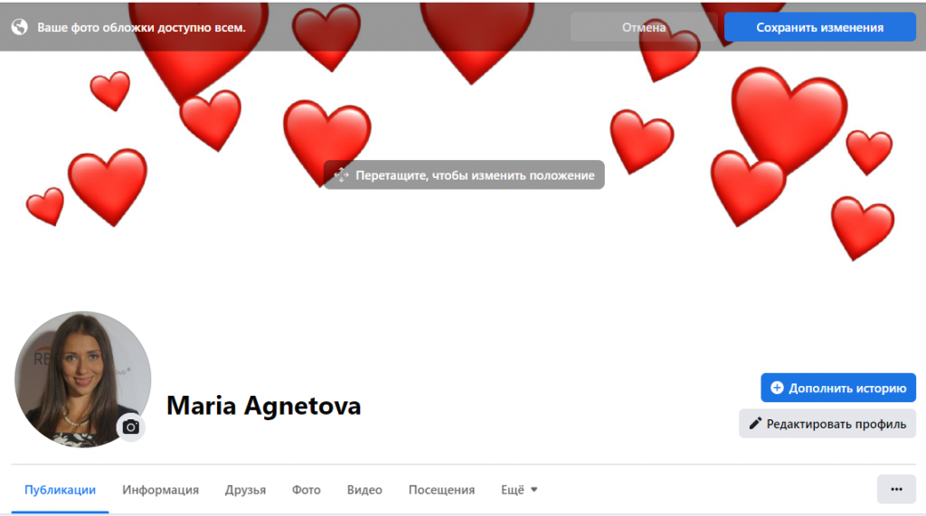The width and height of the screenshot is (926, 516).
Task: Open the three dots more options button
Action: coord(896,489)
